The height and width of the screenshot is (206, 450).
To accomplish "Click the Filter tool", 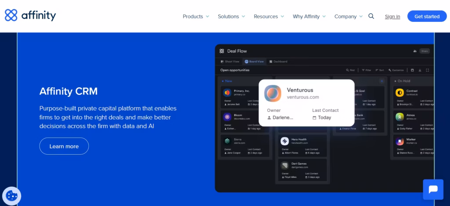I will [366, 70].
